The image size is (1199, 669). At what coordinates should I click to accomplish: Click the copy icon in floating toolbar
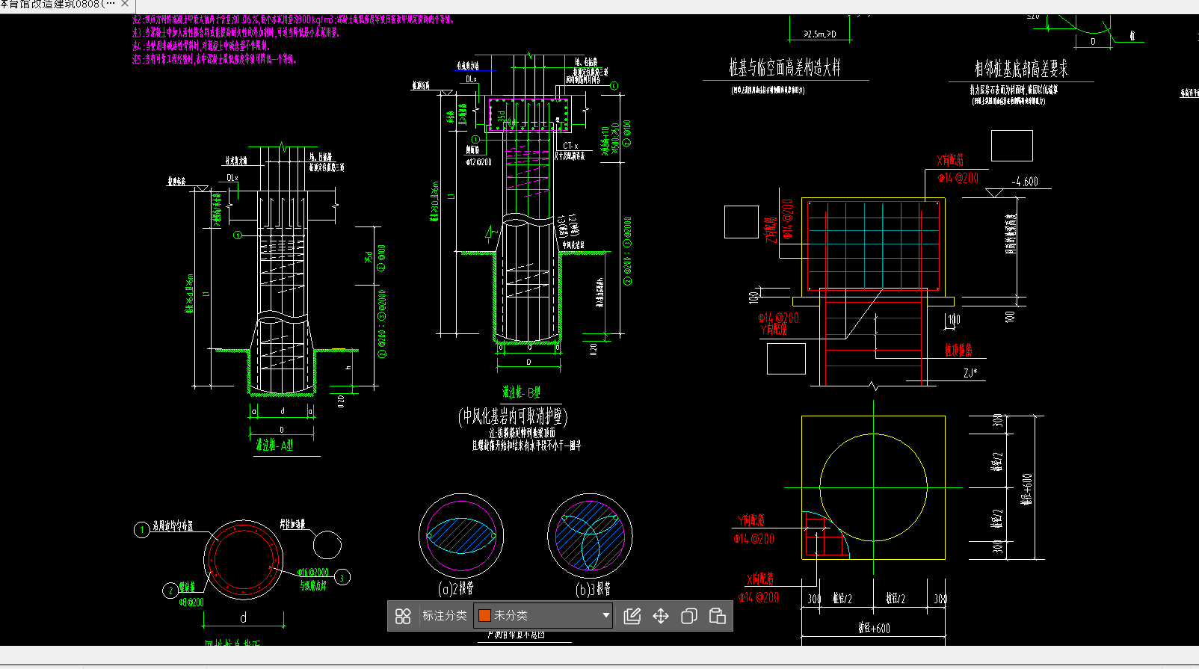[x=689, y=616]
